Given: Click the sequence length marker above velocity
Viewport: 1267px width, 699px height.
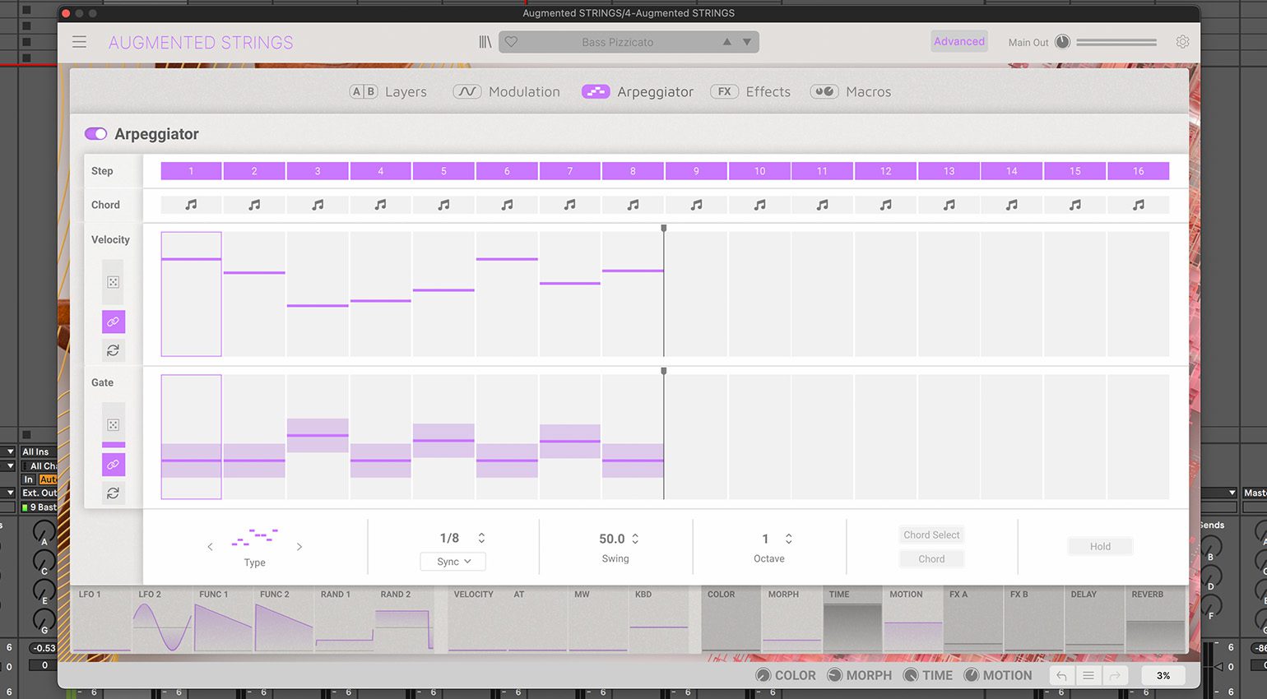Looking at the screenshot, I should (664, 229).
